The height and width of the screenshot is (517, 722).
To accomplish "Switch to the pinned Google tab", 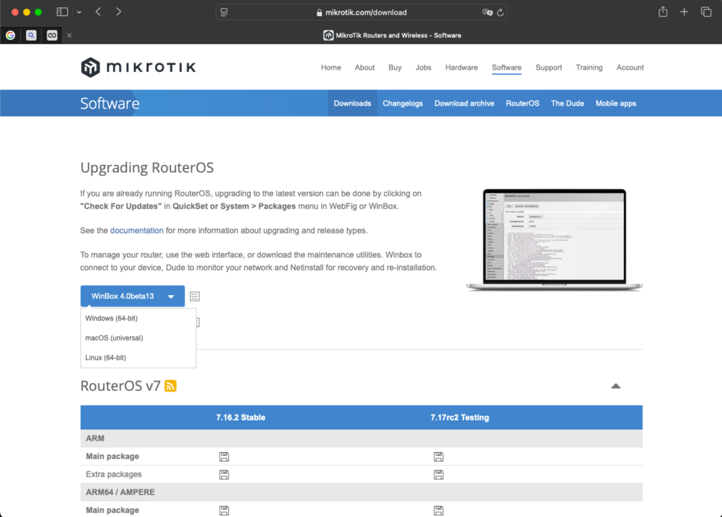I will [10, 35].
